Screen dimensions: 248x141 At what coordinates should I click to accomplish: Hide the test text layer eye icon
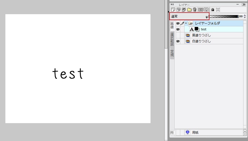click(178, 30)
